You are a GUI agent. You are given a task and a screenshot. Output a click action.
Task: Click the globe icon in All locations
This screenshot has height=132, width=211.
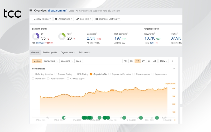56,19
